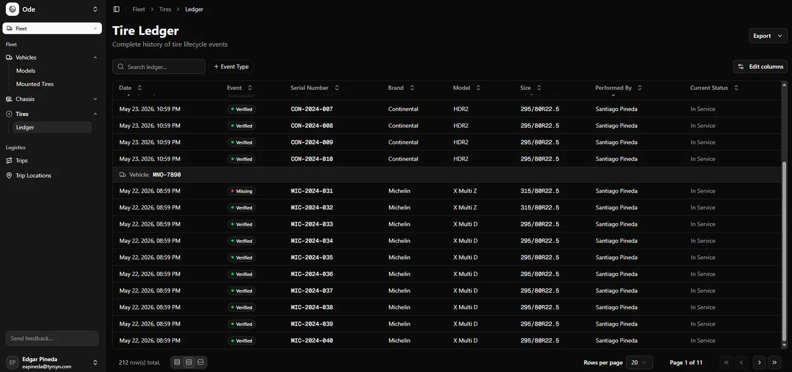Click In Service status for MIC-2024-036
792x372 pixels.
703,274
